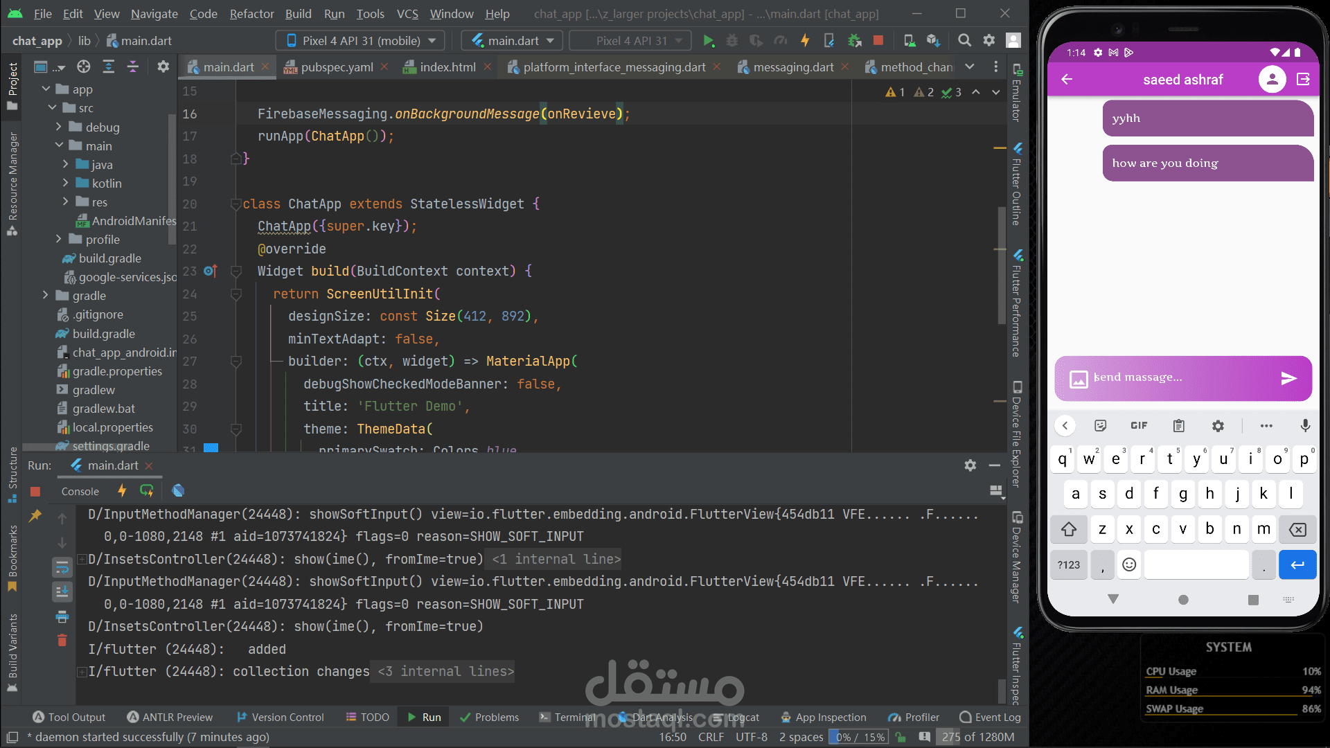The width and height of the screenshot is (1330, 748).
Task: Tap the enter key on emulator keyboard
Action: pyautogui.click(x=1297, y=564)
